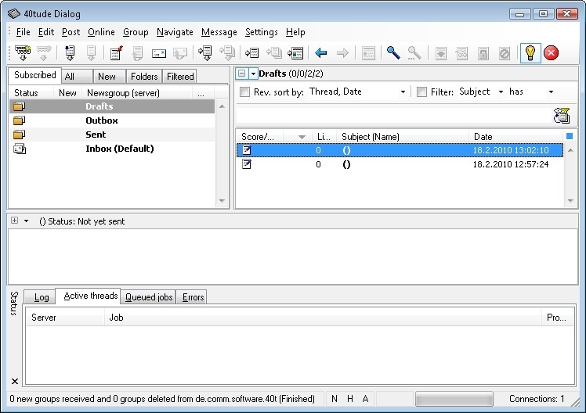The image size is (586, 413).
Task: Click the blue square column chooser icon
Action: click(x=570, y=136)
